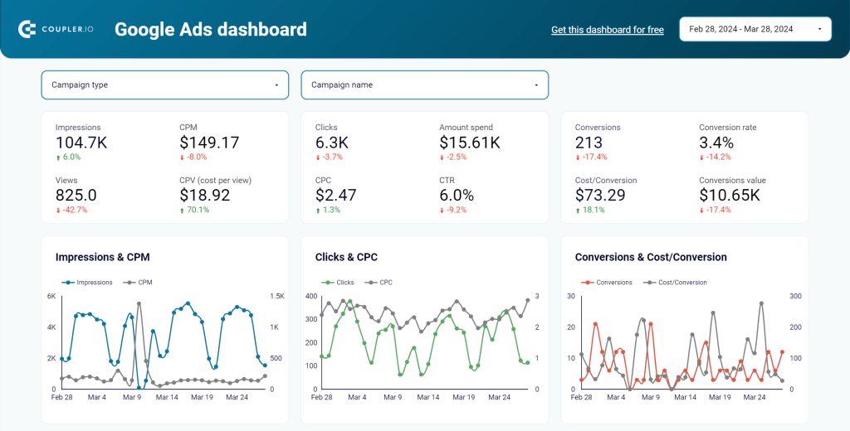Image resolution: width=850 pixels, height=431 pixels.
Task: Click the Conversions value figure $10.65K
Action: pos(730,195)
